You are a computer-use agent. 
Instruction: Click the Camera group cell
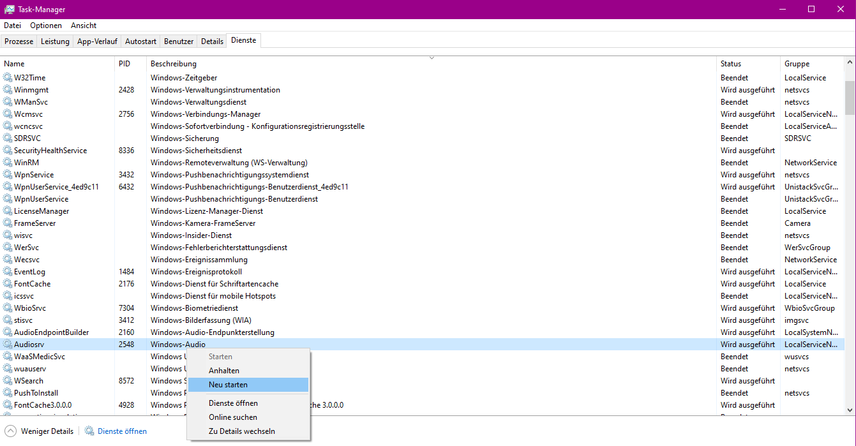click(x=797, y=223)
